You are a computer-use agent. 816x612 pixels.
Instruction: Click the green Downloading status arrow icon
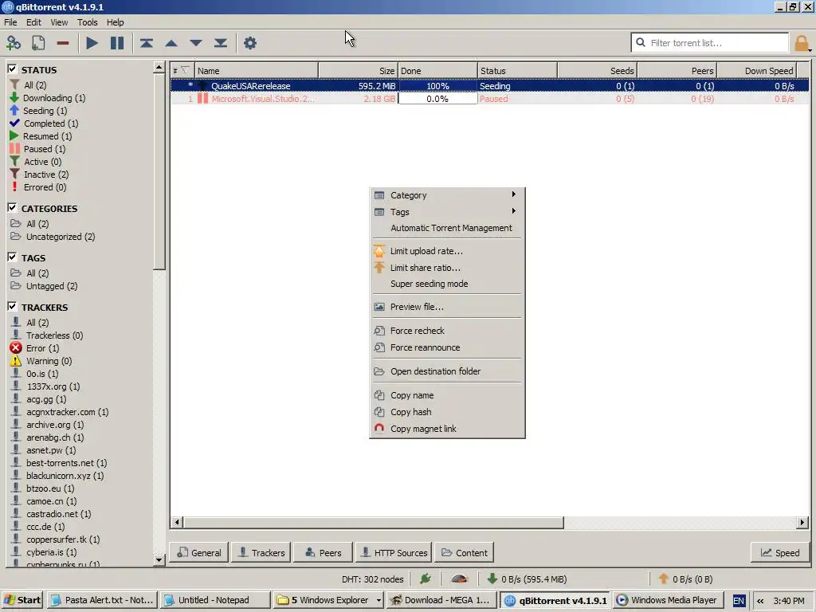pos(14,97)
